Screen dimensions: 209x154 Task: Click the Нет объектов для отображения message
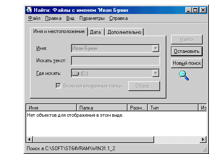75,115
